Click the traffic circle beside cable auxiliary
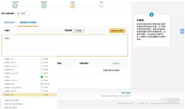Viewport: 185px width, 109px height. pyautogui.click(x=42, y=66)
